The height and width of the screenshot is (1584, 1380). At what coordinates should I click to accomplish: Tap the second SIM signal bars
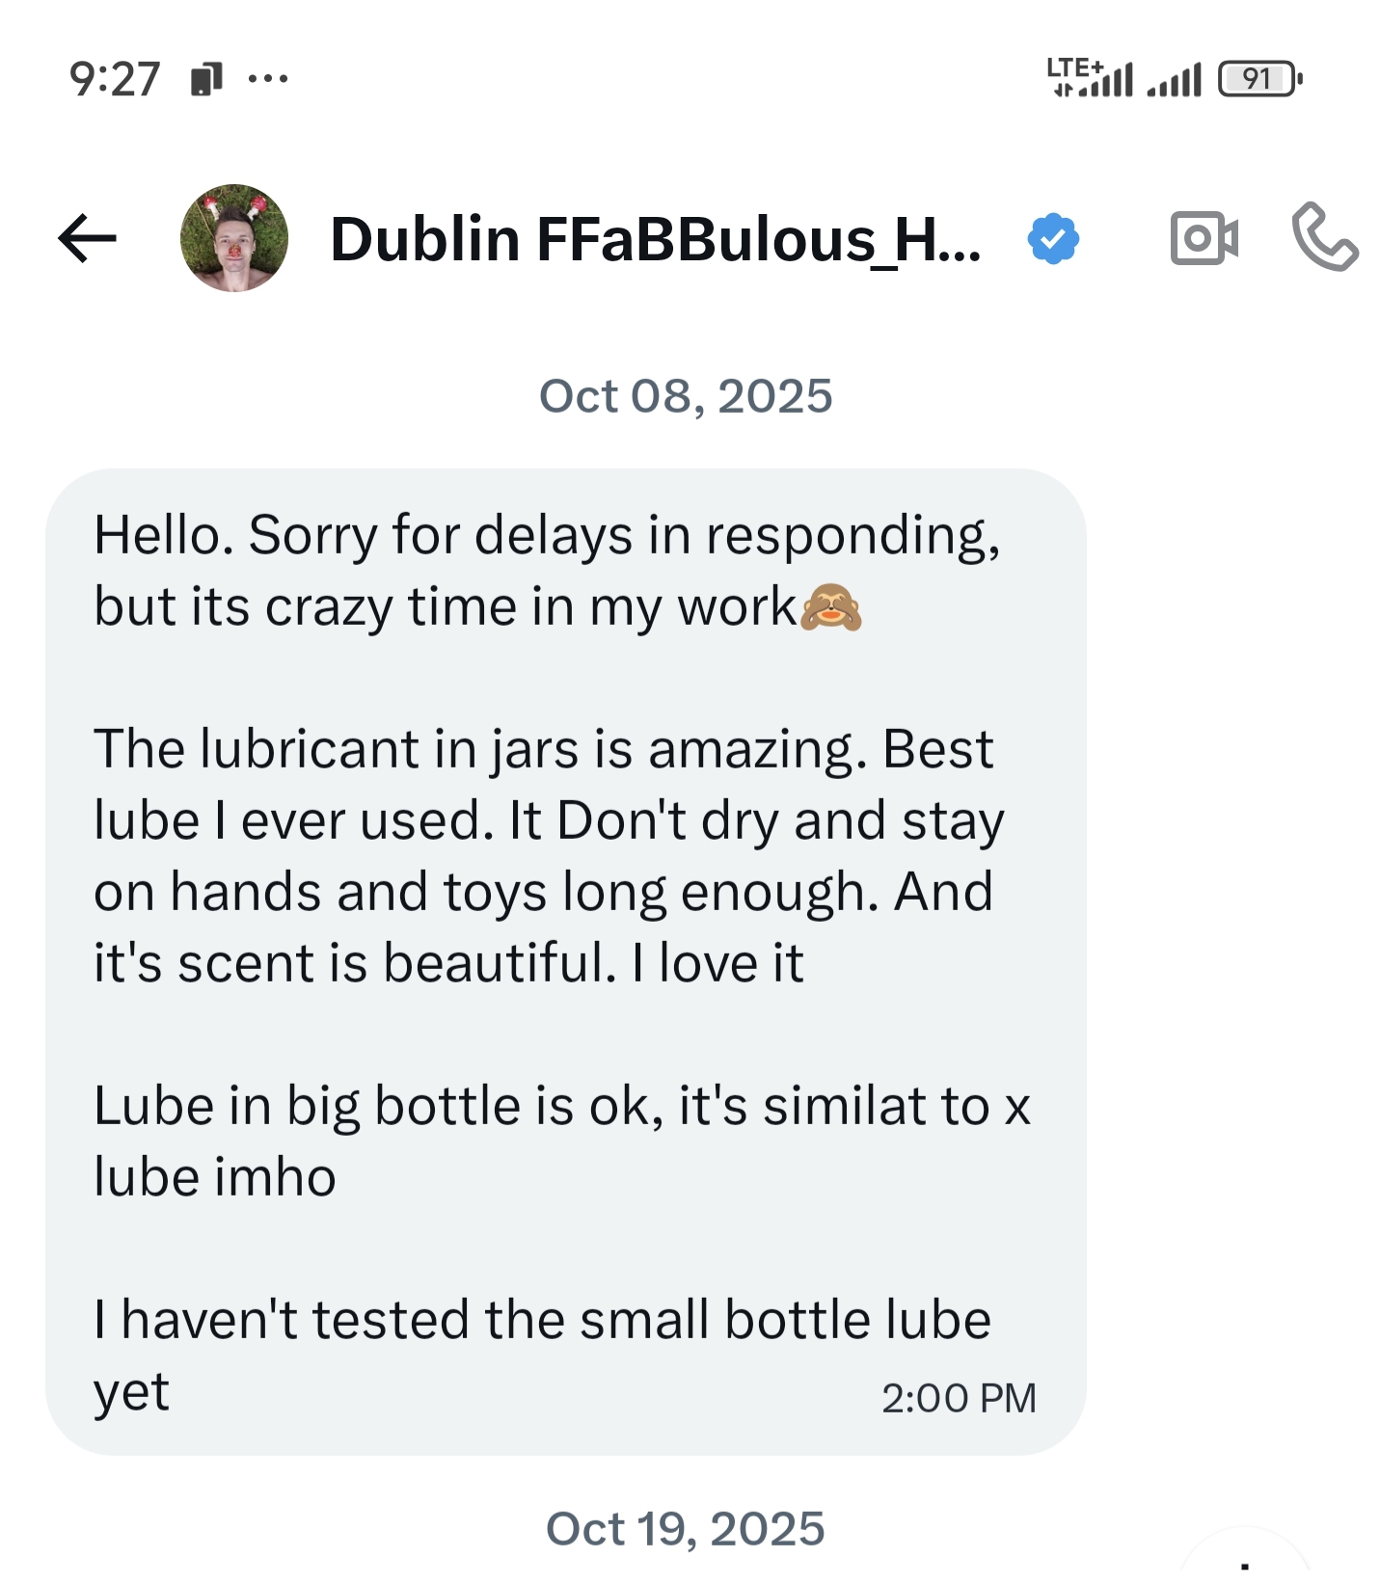pyautogui.click(x=1175, y=81)
